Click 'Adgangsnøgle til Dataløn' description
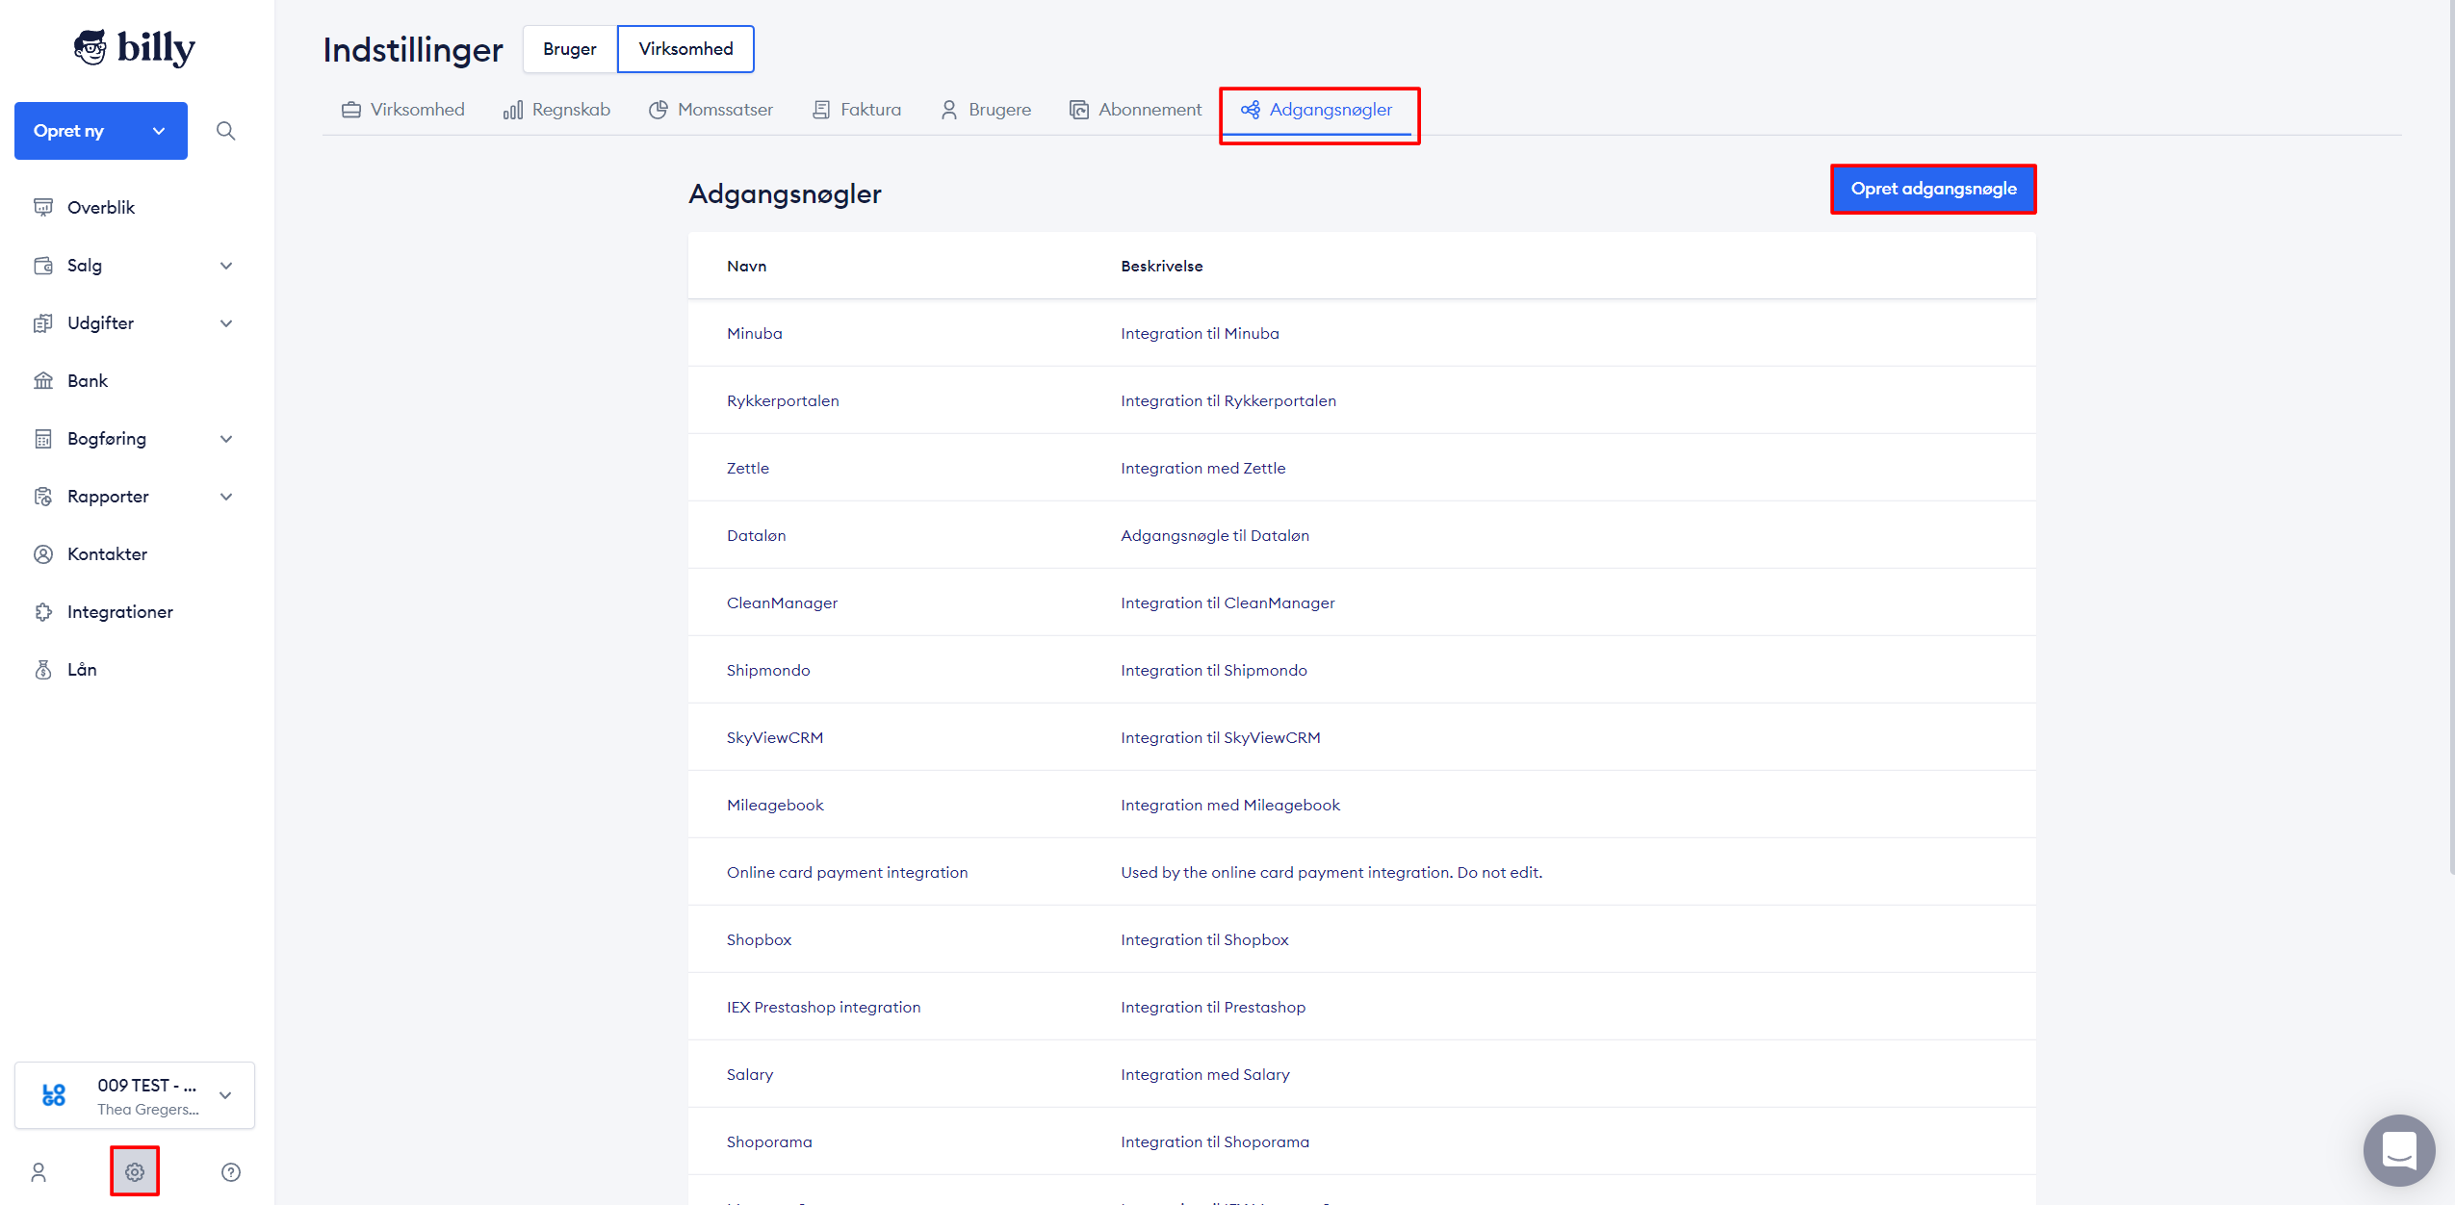The width and height of the screenshot is (2455, 1205). [x=1215, y=535]
